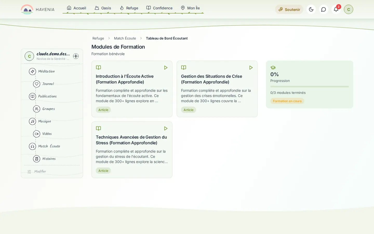
Task: Open the Mon Île nav tab
Action: click(x=190, y=8)
